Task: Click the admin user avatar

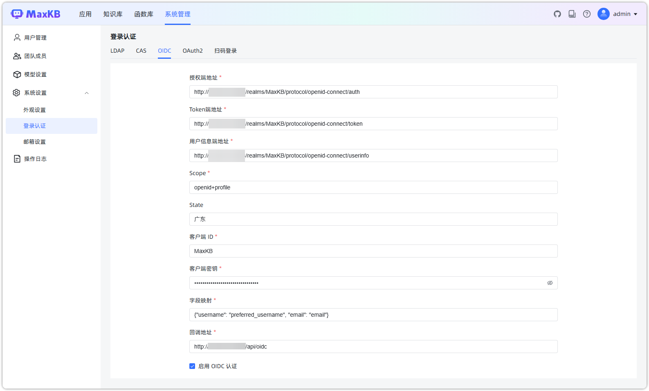Action: (x=604, y=14)
